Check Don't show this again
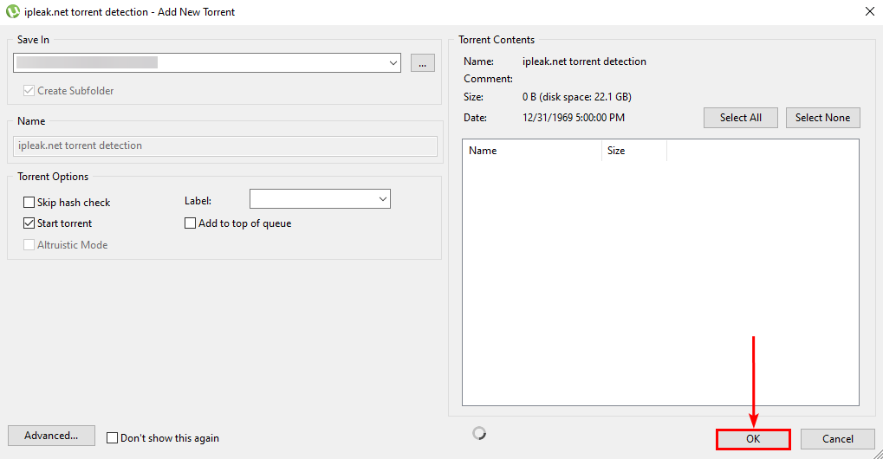This screenshot has width=883, height=459. click(112, 438)
